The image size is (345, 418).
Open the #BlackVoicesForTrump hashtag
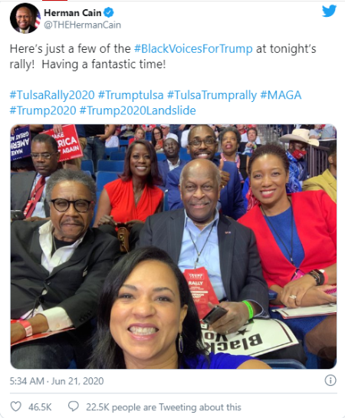(193, 49)
